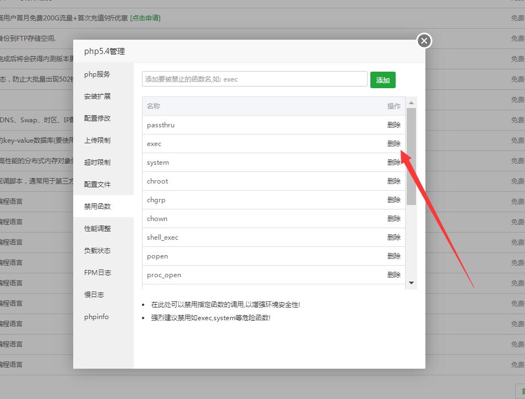Delete the exec disabled function
This screenshot has width=525, height=399.
393,144
